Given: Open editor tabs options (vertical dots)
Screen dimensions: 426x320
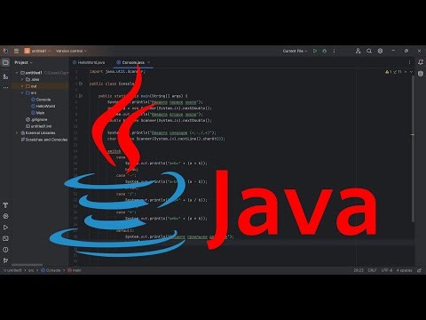Looking at the screenshot, I should 409,62.
